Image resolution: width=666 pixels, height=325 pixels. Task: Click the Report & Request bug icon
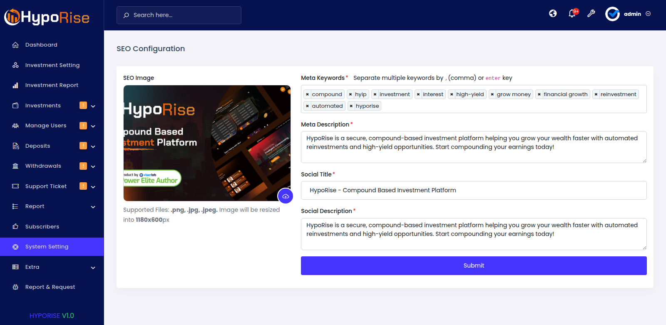point(15,287)
